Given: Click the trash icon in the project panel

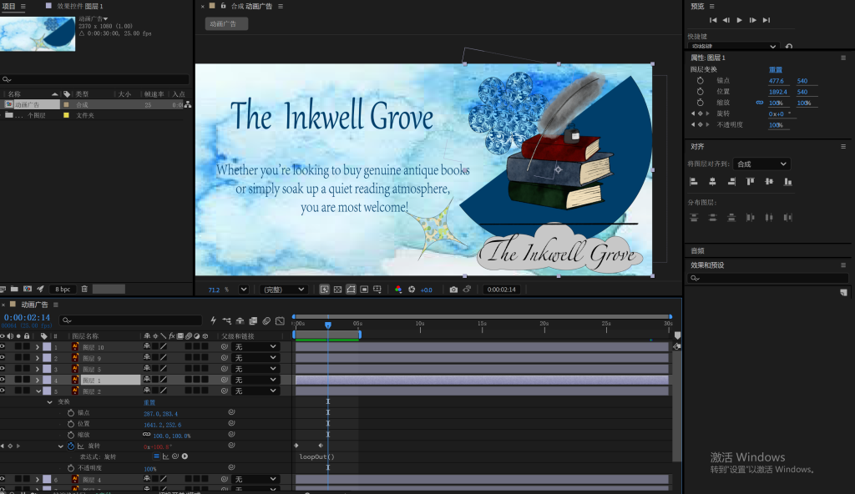Looking at the screenshot, I should coord(84,289).
